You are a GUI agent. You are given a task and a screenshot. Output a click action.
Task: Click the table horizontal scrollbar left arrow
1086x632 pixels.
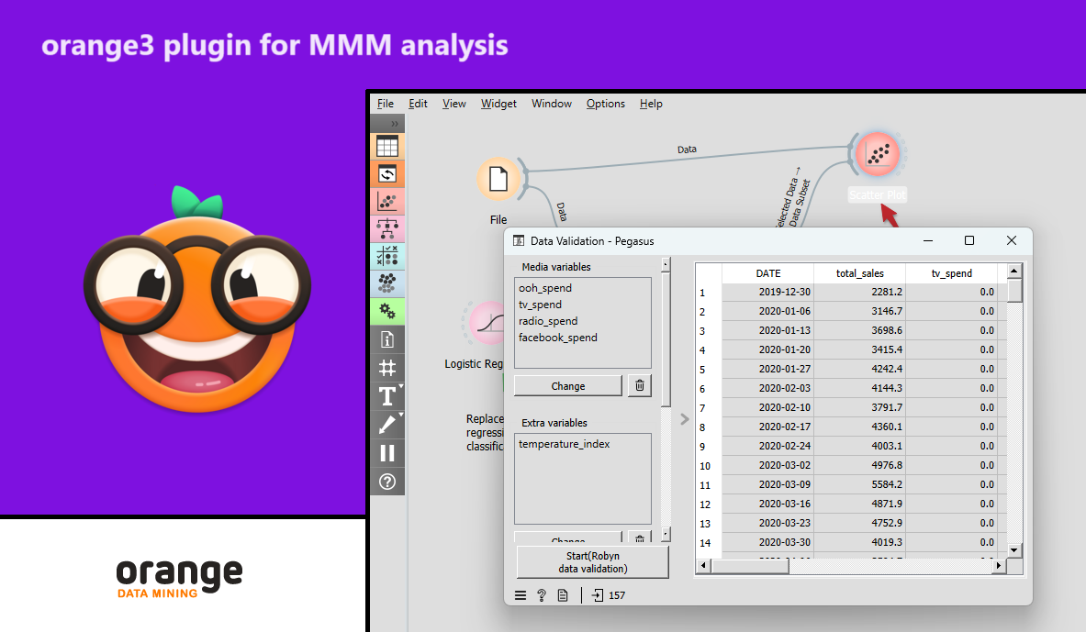click(x=704, y=566)
